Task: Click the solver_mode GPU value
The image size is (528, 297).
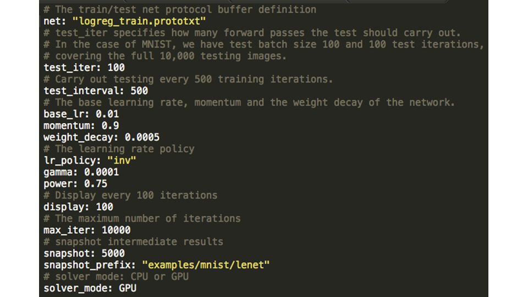Action: [127, 288]
